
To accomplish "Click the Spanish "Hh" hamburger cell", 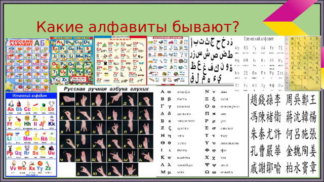I will coord(27,122).
